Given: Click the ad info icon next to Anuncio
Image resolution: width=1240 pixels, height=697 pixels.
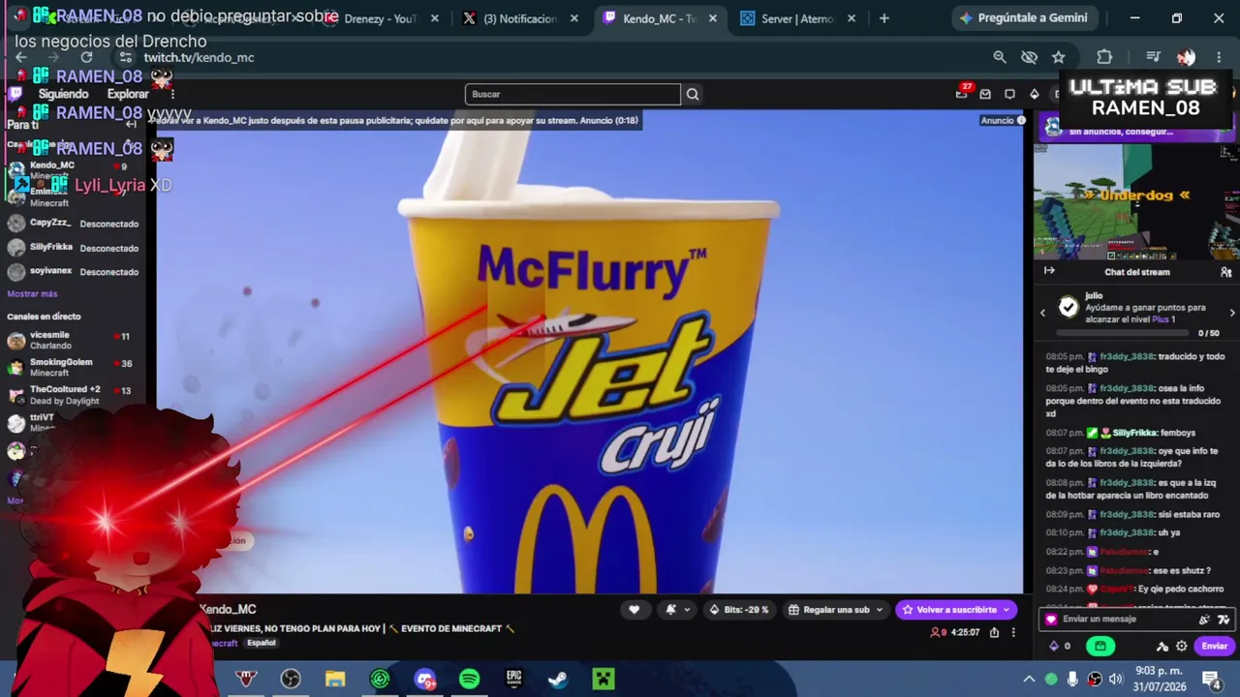Looking at the screenshot, I should [1021, 121].
